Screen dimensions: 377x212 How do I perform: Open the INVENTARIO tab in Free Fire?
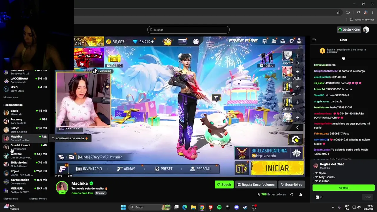tap(89, 169)
